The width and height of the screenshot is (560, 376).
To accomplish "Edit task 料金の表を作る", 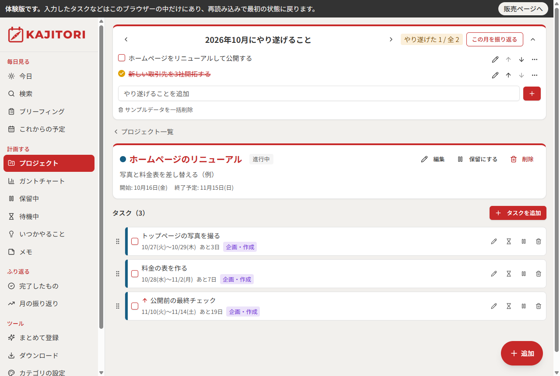I will 494,274.
